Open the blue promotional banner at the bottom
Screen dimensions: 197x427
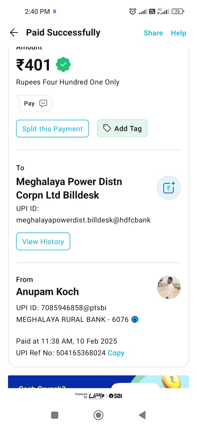tap(98, 382)
